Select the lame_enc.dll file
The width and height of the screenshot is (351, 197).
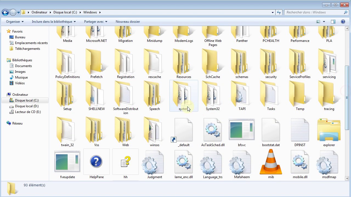coord(183,164)
